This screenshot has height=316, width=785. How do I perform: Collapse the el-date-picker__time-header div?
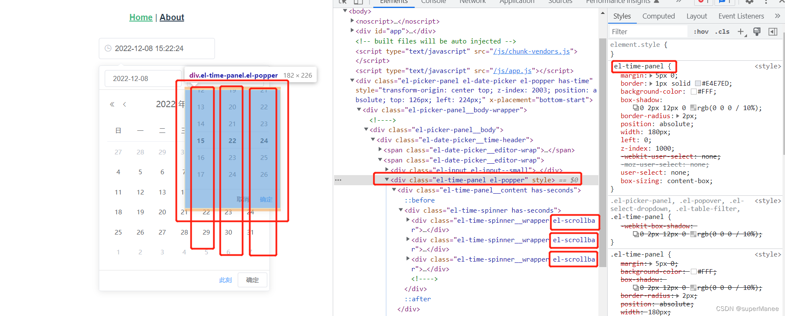tap(373, 139)
